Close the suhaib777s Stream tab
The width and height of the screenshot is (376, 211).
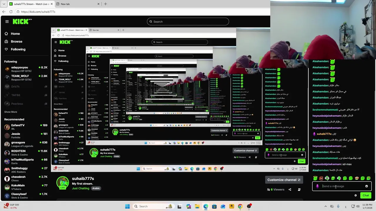(52, 4)
